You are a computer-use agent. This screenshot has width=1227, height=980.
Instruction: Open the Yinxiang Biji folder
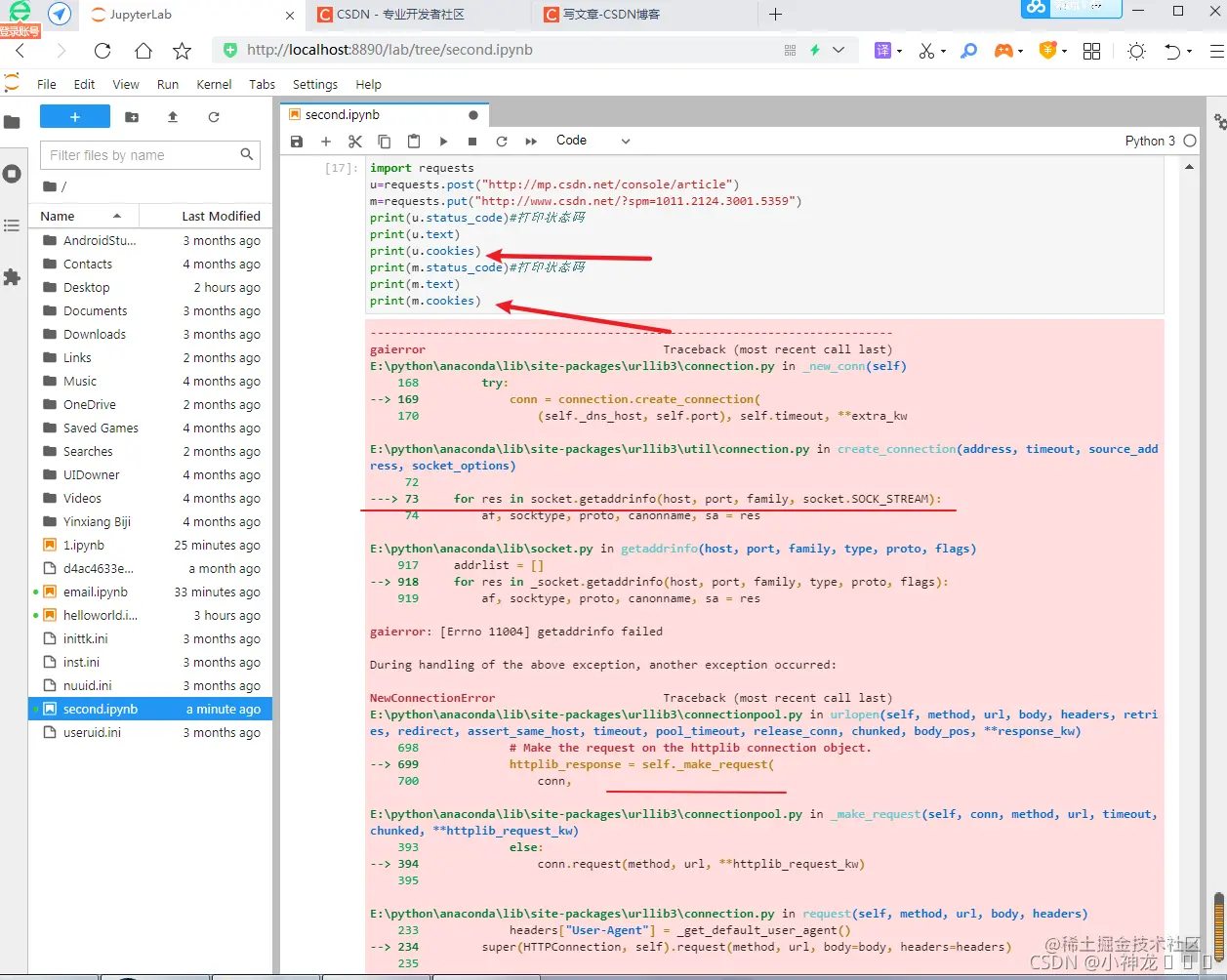click(x=150, y=521)
